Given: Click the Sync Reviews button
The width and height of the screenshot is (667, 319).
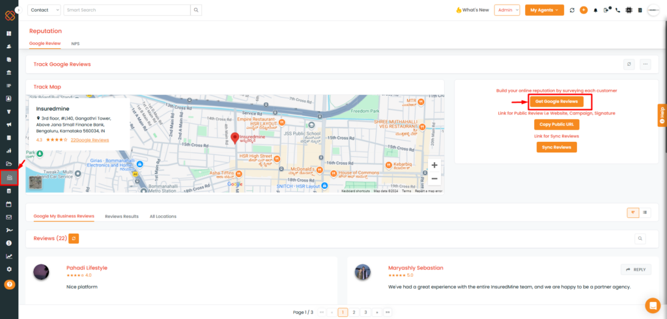Looking at the screenshot, I should pyautogui.click(x=556, y=147).
